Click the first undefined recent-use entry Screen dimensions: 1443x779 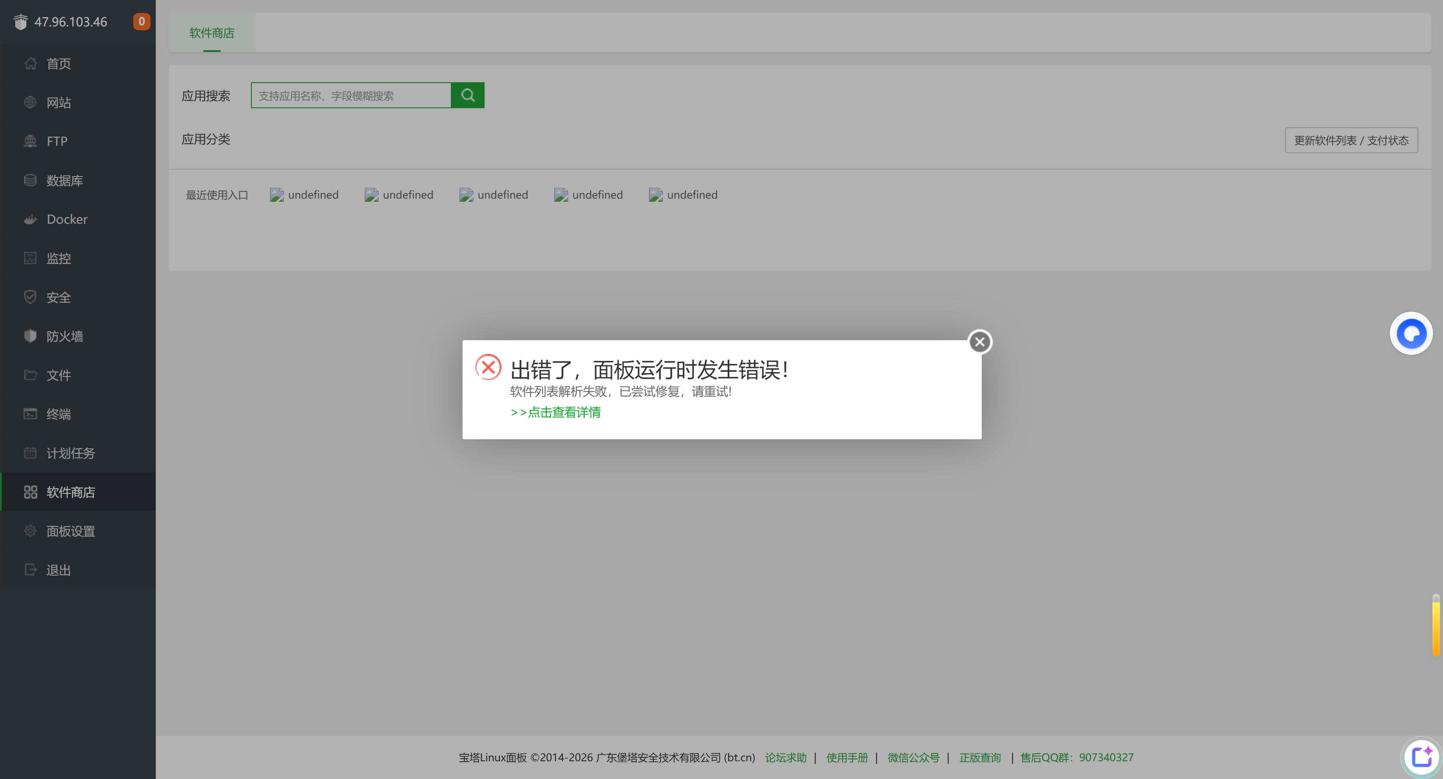[305, 195]
